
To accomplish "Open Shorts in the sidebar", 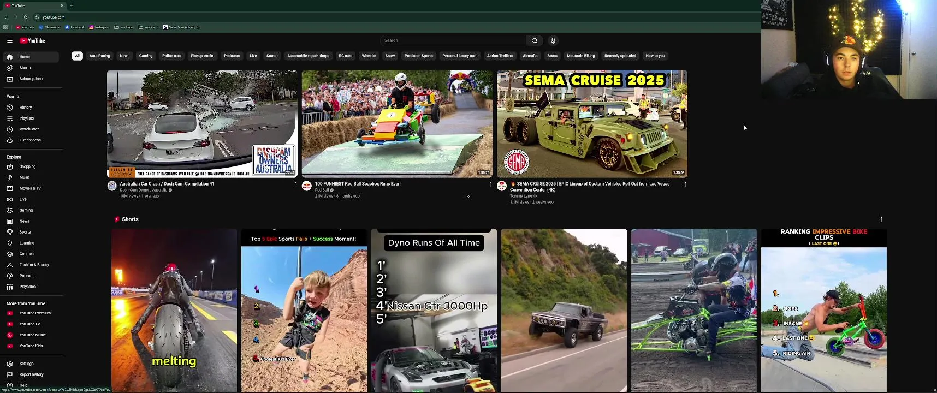I will [x=32, y=68].
